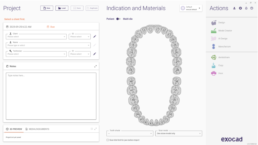Select tooth 11 on the chart
258x145 pixels.
[x=150, y=29]
